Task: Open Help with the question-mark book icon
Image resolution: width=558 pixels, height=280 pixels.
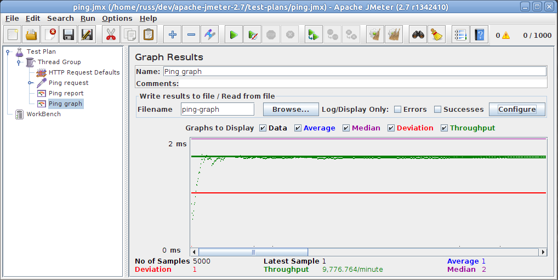Action: coord(480,35)
